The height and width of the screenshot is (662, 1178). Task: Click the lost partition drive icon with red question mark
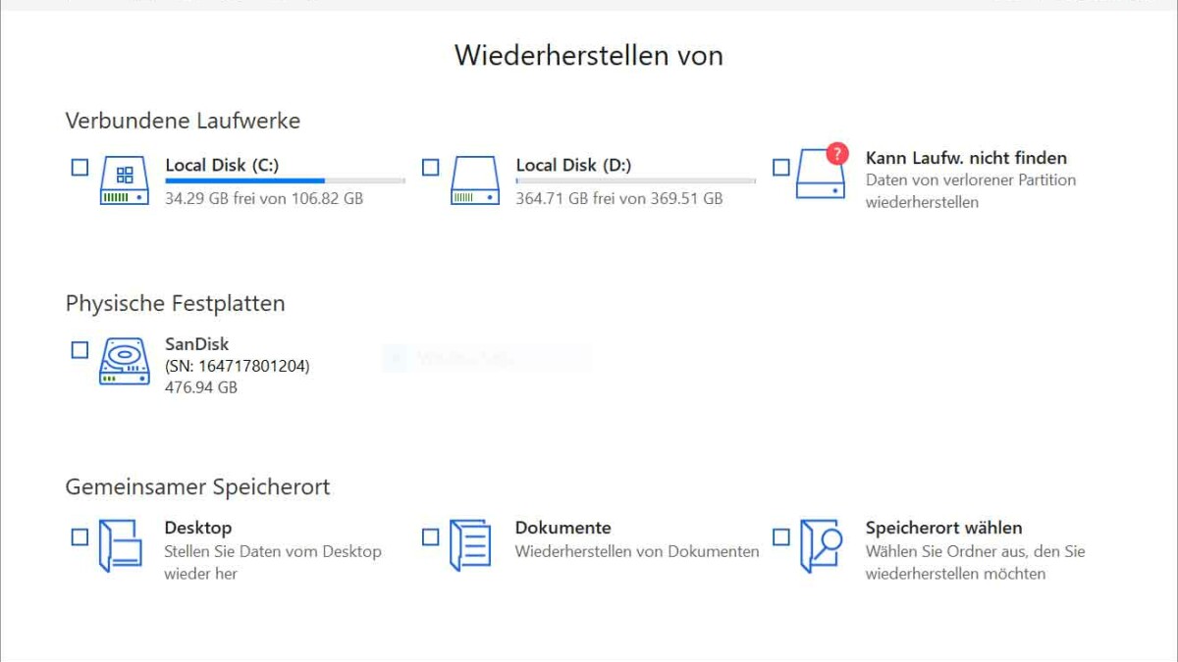[821, 175]
